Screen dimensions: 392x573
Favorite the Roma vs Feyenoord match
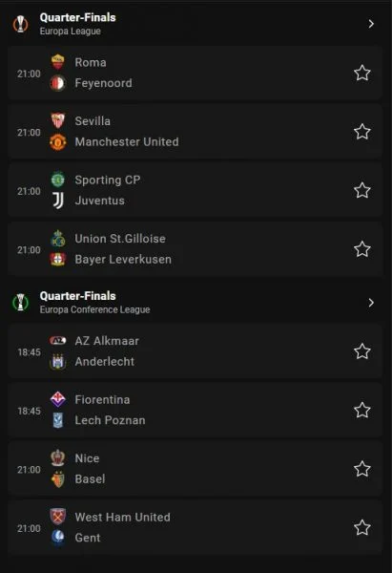(x=362, y=73)
